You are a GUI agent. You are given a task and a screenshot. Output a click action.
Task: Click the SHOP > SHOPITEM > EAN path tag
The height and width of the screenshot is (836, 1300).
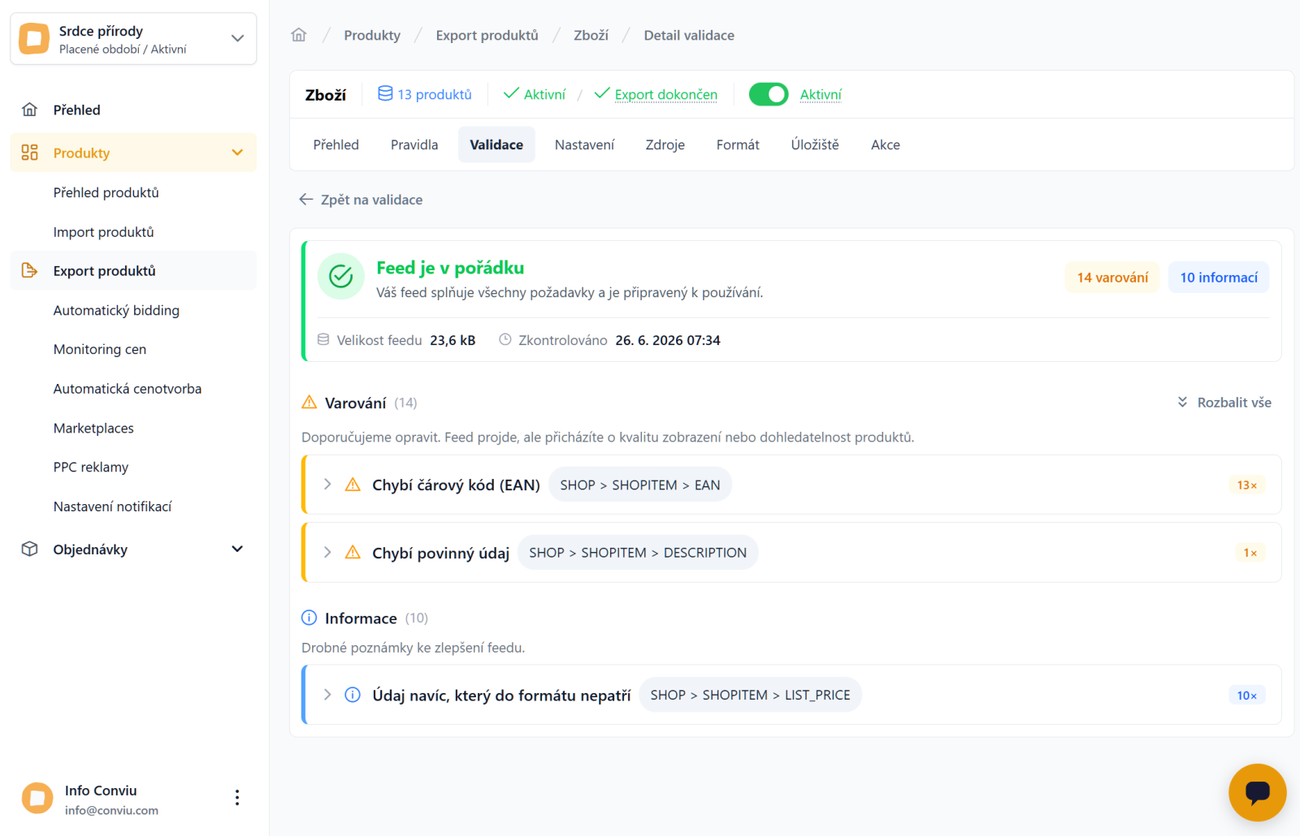tap(640, 485)
